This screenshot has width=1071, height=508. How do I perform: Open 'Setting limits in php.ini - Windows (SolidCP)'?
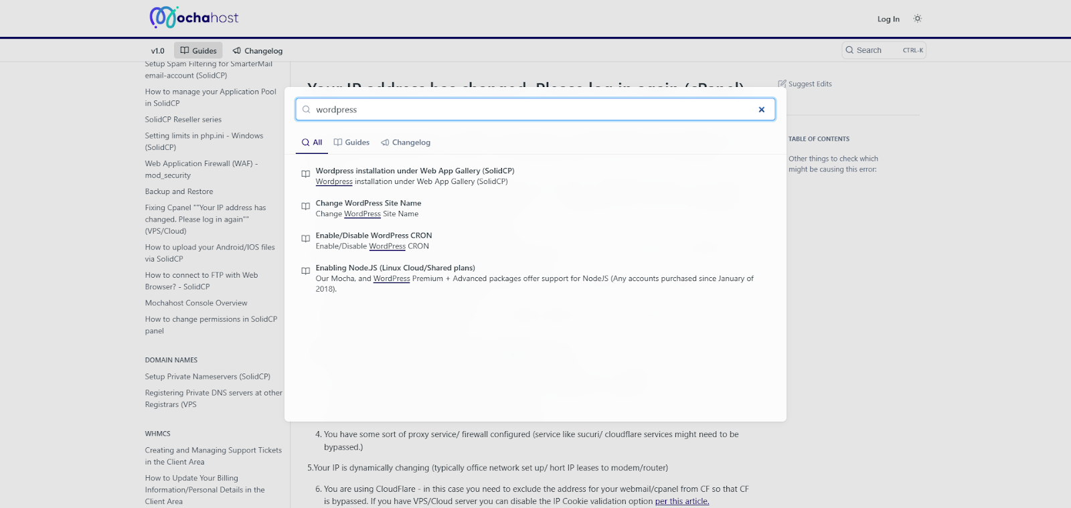[204, 141]
